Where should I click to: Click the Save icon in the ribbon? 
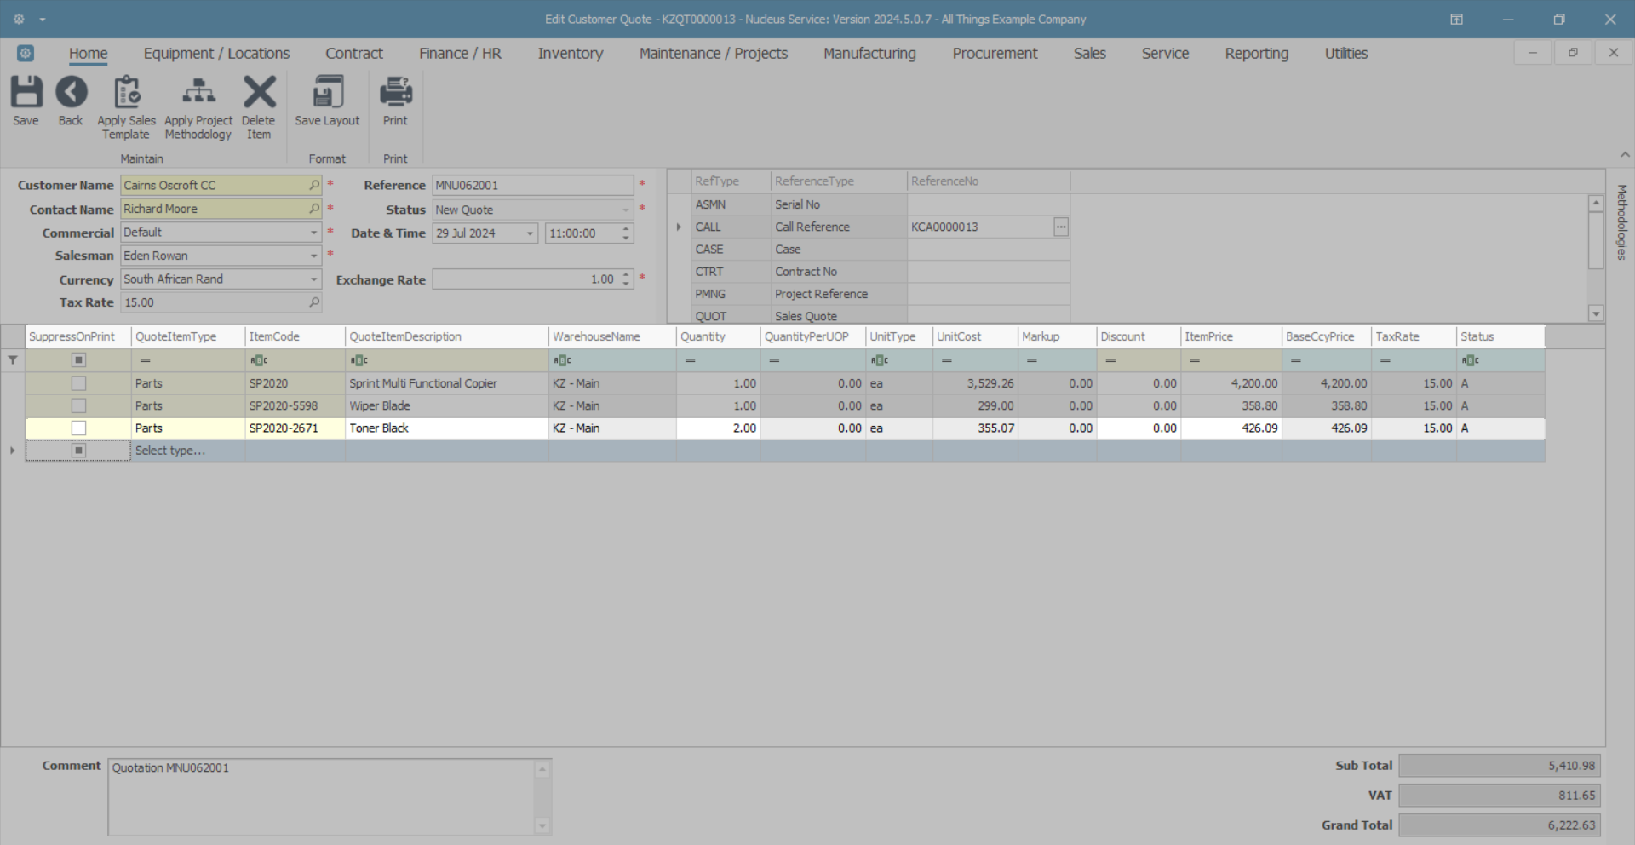tap(26, 101)
